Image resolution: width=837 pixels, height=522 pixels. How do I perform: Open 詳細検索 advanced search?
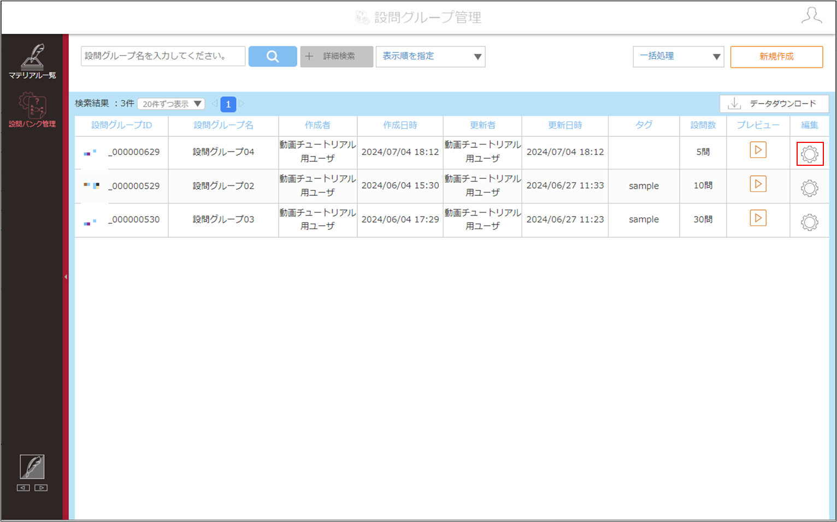(x=337, y=56)
